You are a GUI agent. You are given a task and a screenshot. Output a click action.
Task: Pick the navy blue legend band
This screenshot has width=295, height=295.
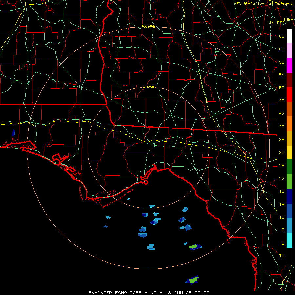pos(289,196)
